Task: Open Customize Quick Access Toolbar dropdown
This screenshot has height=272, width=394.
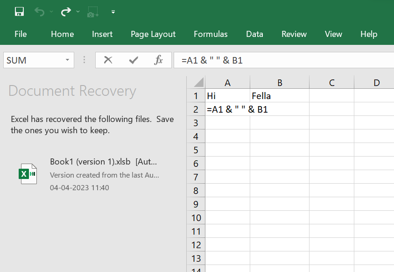Action: [113, 12]
